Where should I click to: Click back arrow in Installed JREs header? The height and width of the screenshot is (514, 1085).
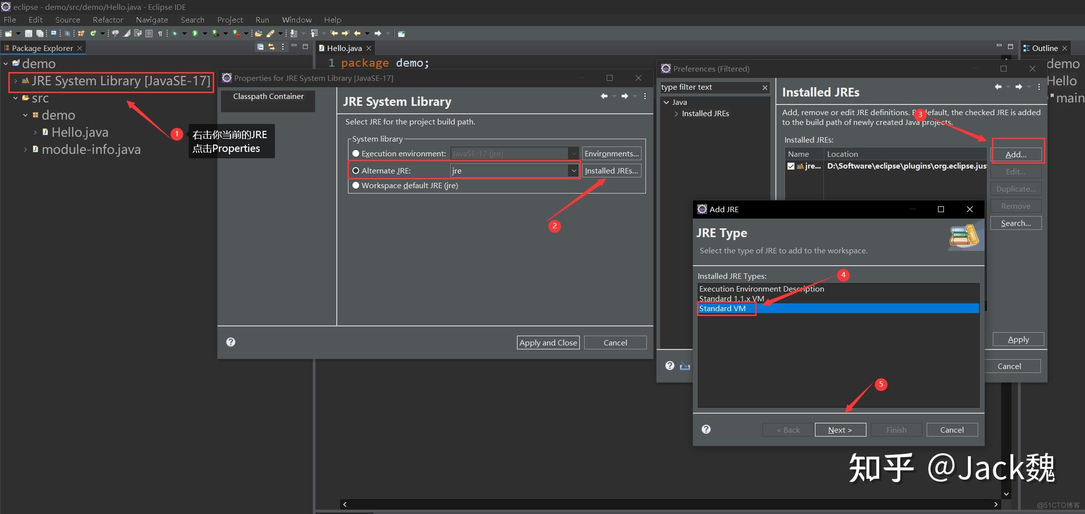click(x=998, y=87)
